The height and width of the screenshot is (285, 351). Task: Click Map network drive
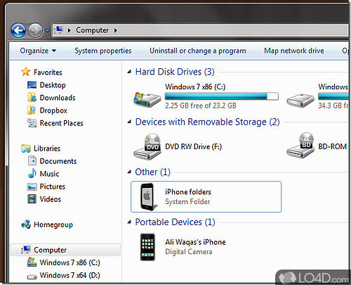click(x=294, y=51)
